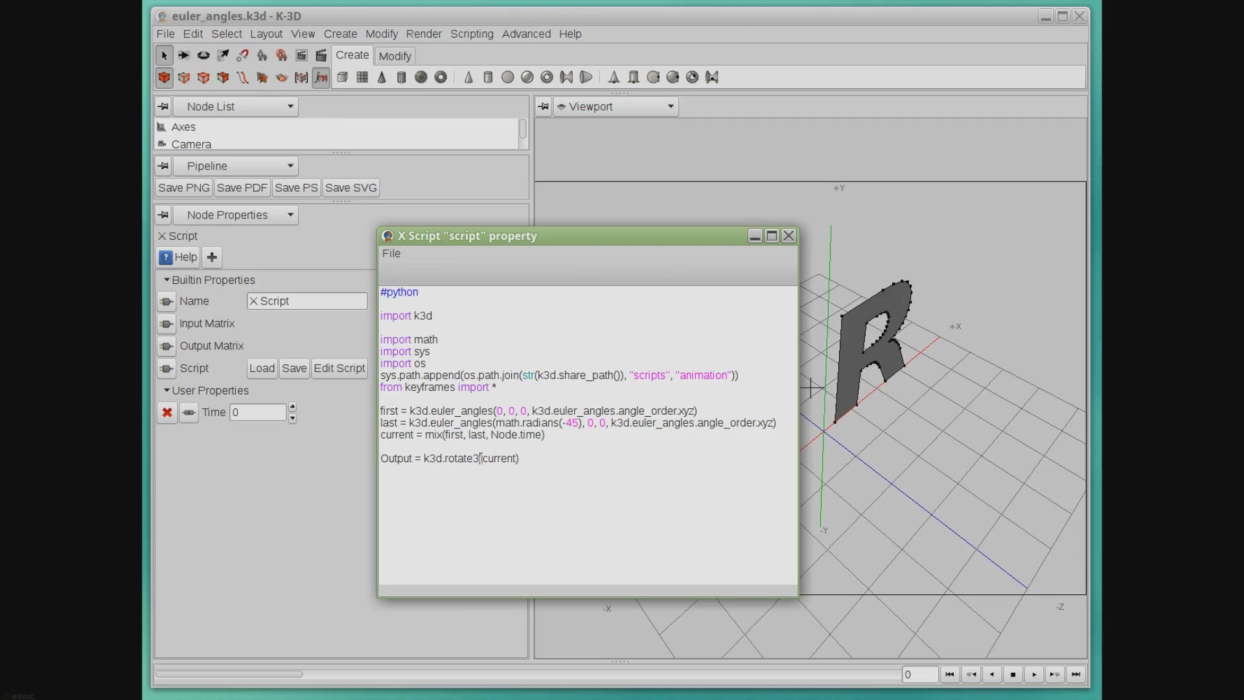Collapse the User Properties section
The height and width of the screenshot is (700, 1244).
click(167, 390)
